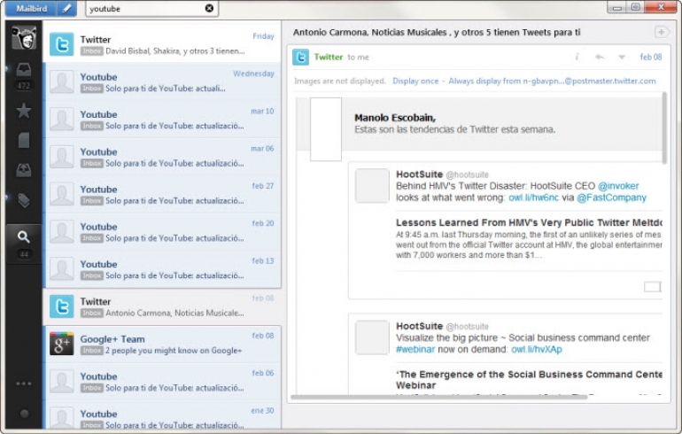Select Twitter email about Antonio Carmona
Viewport: 682px width, 434px height.
tap(162, 306)
